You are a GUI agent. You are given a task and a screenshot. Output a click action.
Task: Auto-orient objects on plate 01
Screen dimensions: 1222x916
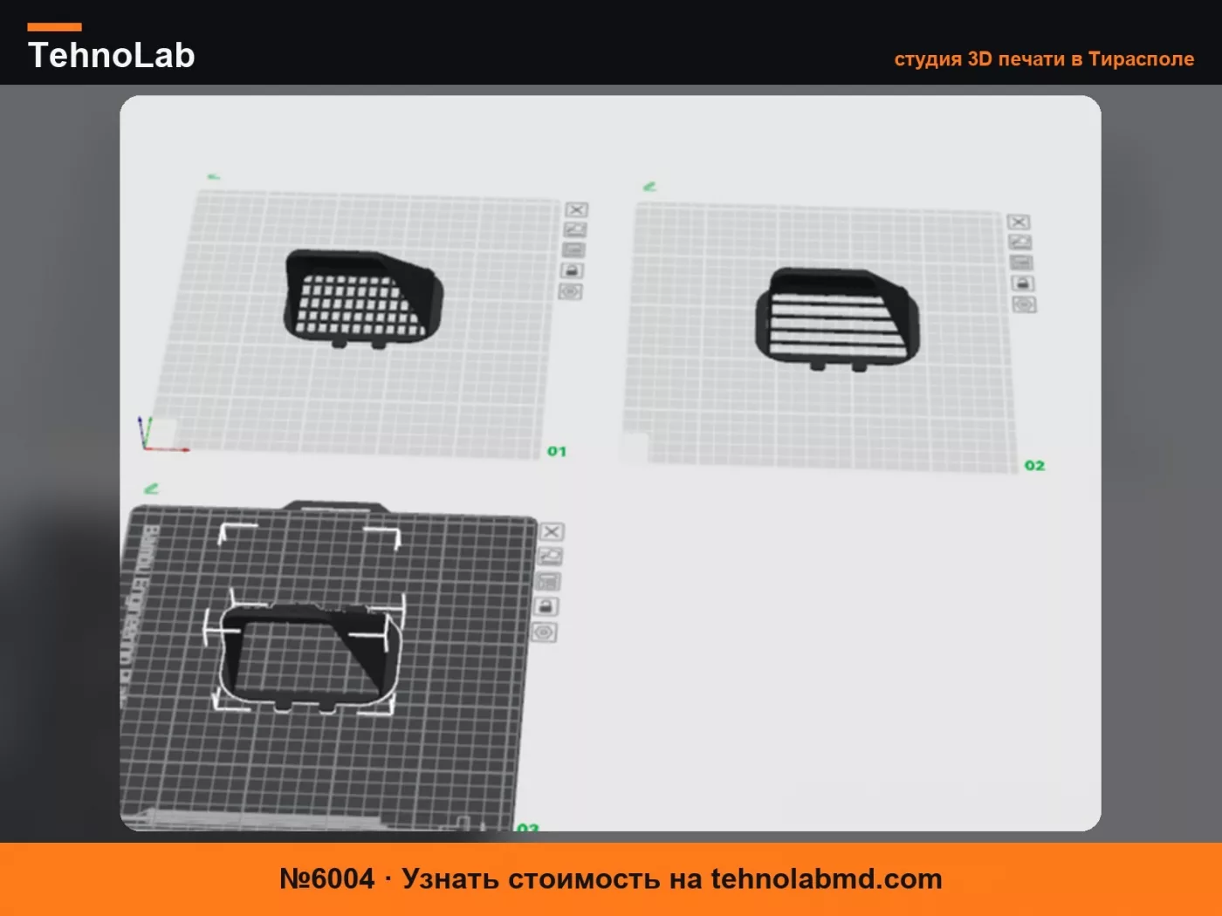[575, 229]
